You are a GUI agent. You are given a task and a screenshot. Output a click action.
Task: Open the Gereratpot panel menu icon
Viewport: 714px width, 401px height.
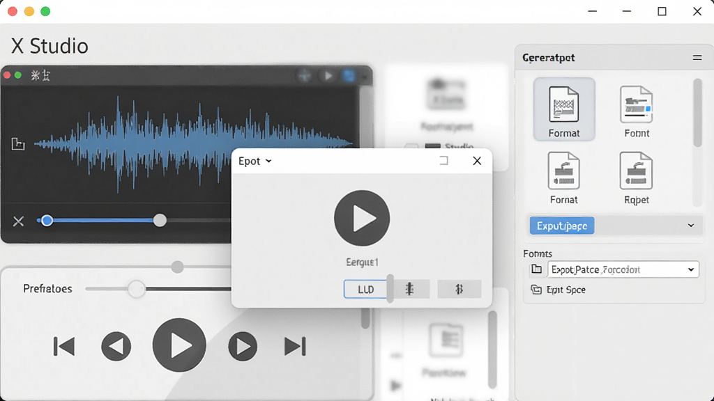pyautogui.click(x=697, y=58)
